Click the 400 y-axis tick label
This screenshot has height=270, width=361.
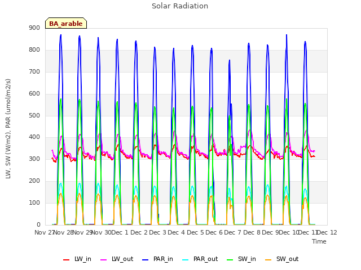(x=34, y=137)
